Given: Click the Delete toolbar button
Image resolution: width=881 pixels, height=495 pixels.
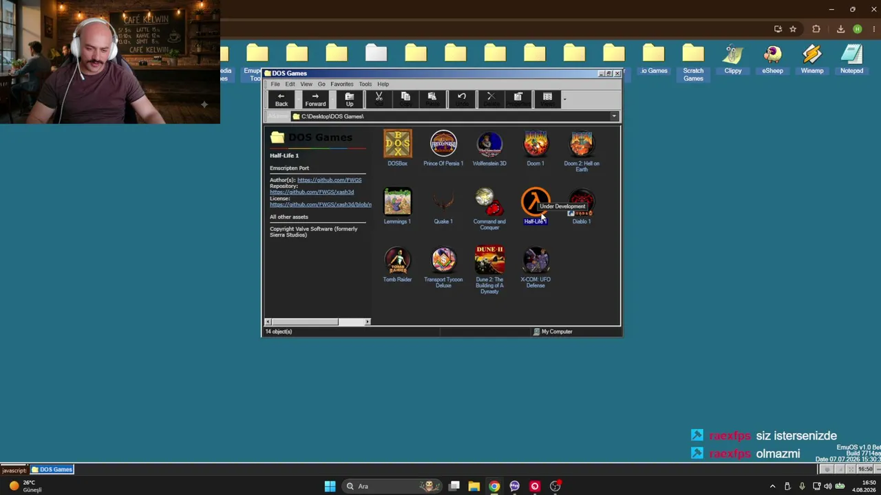Looking at the screenshot, I should 491,99.
